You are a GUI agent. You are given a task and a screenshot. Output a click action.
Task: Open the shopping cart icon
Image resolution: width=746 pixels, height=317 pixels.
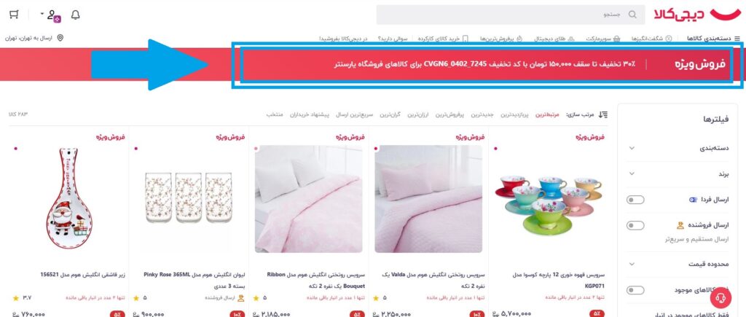pyautogui.click(x=14, y=15)
